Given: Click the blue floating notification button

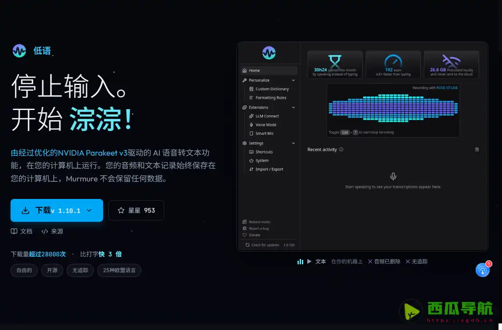Looking at the screenshot, I should [482, 270].
